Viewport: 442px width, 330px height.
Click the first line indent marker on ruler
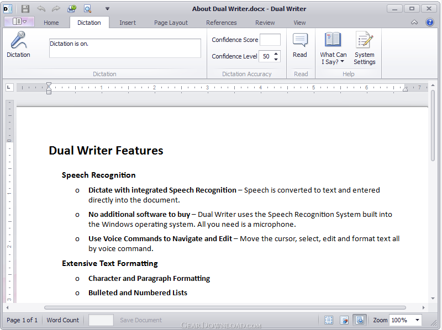click(x=49, y=85)
